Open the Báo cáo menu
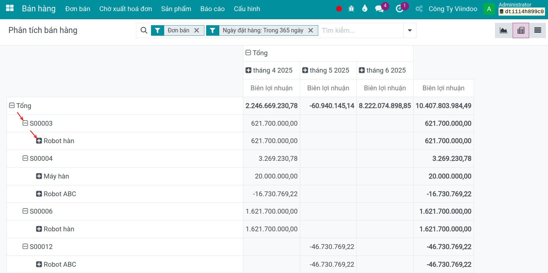This screenshot has height=273, width=548. coord(212,9)
